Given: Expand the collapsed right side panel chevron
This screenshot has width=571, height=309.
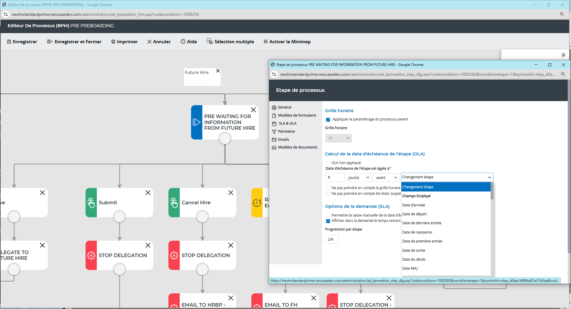Looking at the screenshot, I should click(563, 55).
